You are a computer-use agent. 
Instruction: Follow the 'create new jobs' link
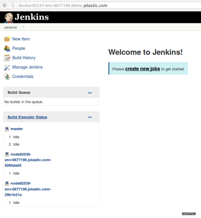143,69
